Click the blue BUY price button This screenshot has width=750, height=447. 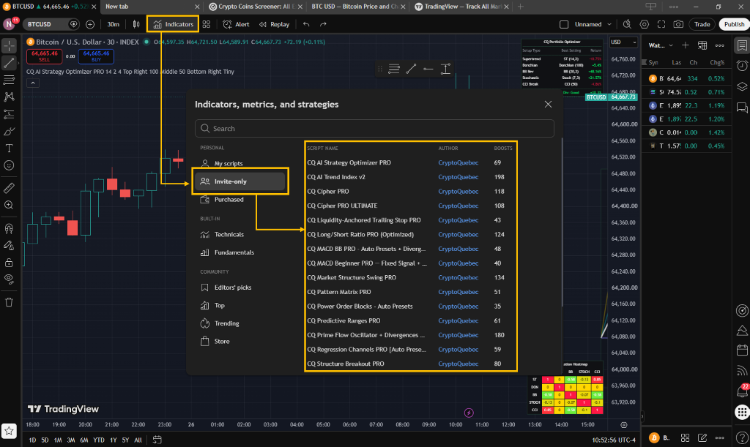[x=96, y=56]
